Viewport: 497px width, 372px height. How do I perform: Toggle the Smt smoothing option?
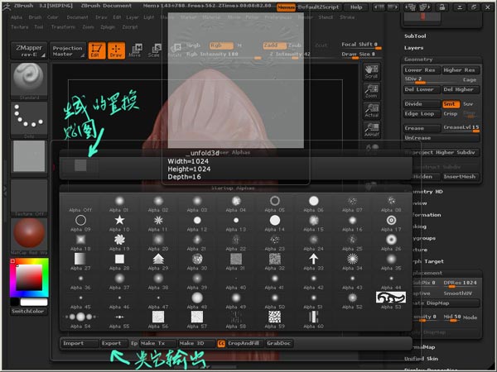(x=451, y=104)
